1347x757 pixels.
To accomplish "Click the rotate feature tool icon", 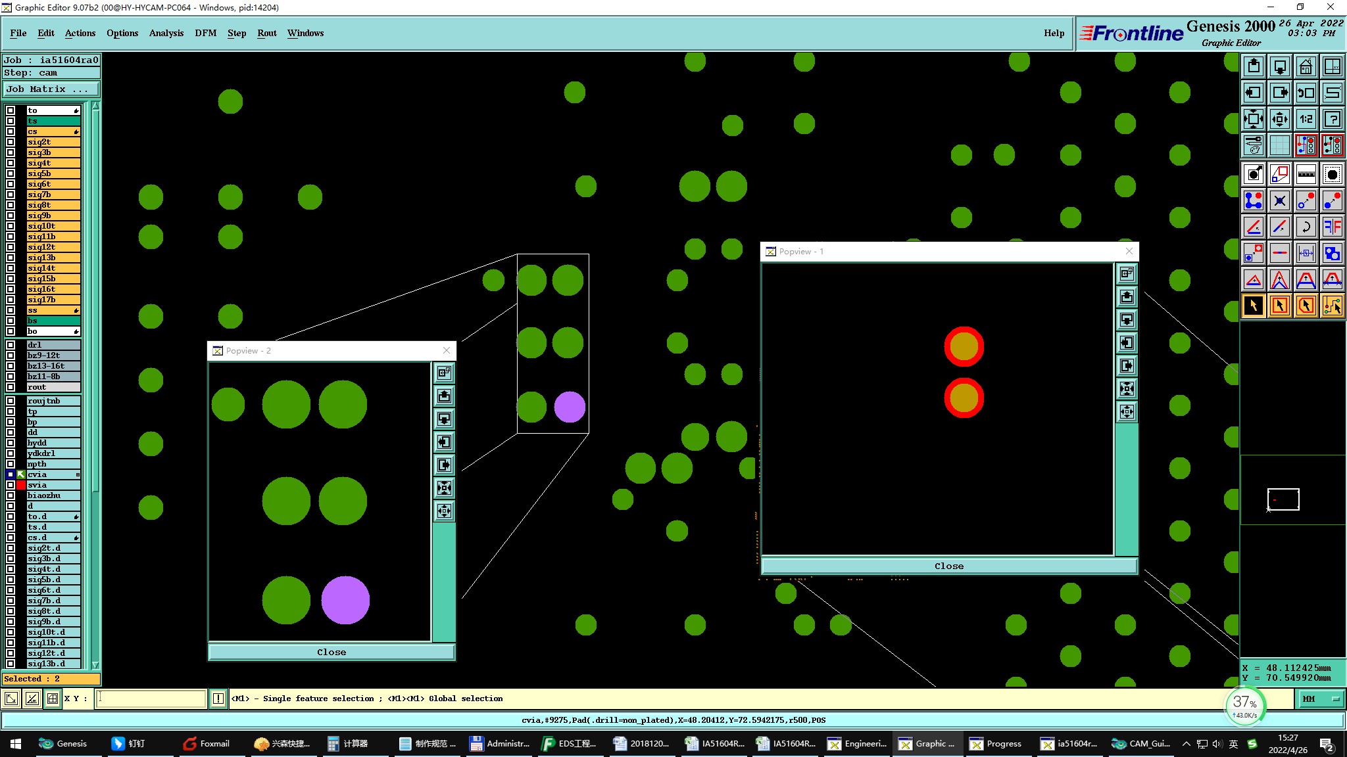I will pyautogui.click(x=1306, y=227).
